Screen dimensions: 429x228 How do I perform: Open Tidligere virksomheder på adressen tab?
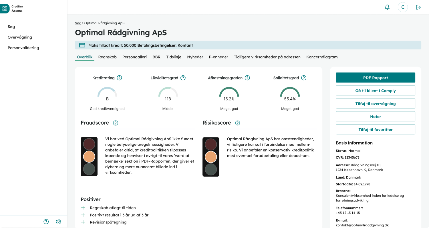267,57
